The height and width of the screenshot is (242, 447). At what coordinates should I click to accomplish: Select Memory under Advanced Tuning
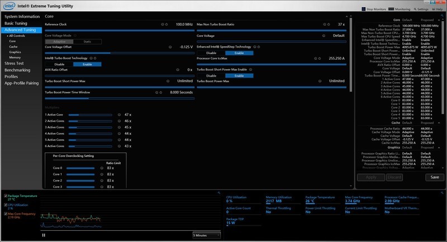[15, 58]
